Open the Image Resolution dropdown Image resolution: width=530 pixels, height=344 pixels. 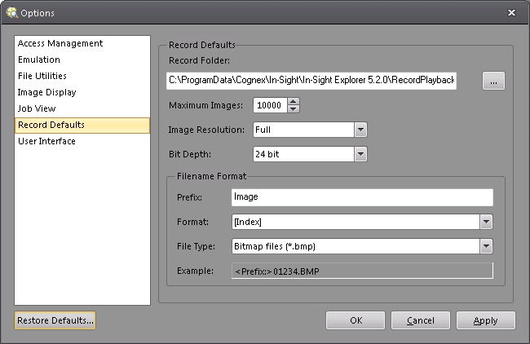[x=360, y=130]
